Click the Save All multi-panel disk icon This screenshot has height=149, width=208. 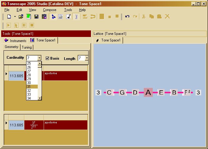pyautogui.click(x=44, y=16)
